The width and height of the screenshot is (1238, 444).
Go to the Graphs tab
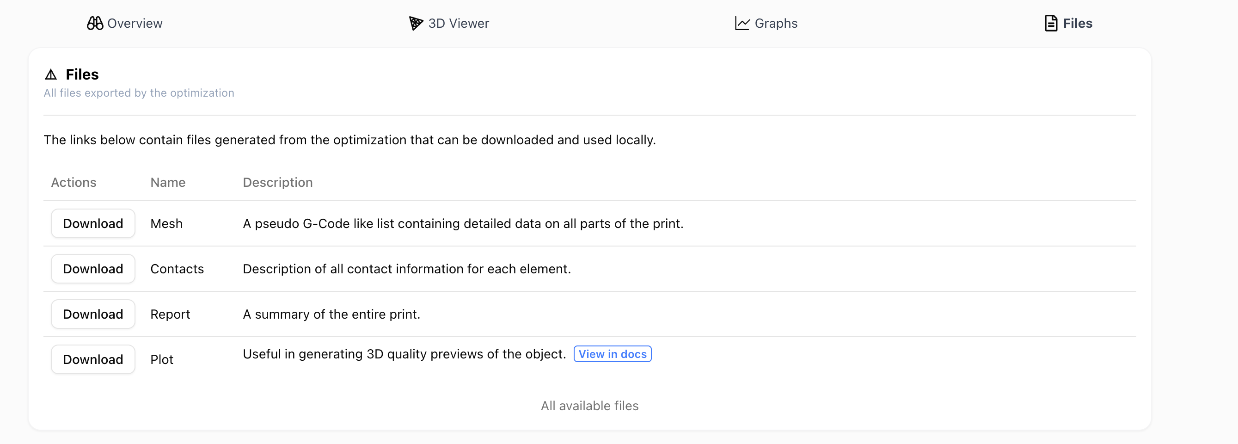pos(766,23)
